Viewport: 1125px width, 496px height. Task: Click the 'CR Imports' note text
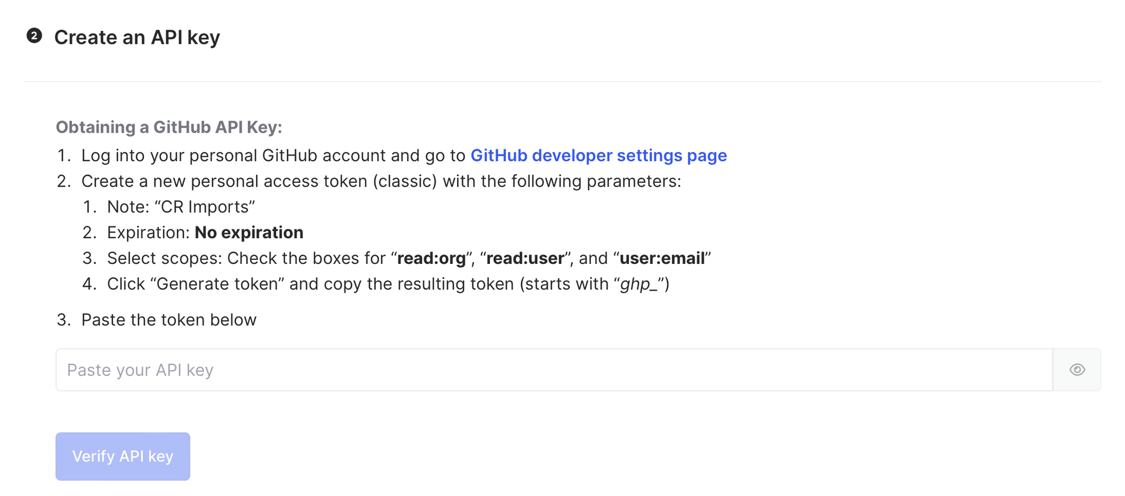pyautogui.click(x=205, y=207)
